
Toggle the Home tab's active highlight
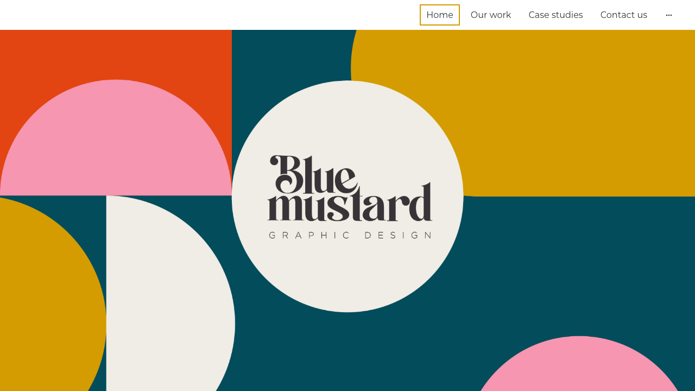tap(439, 15)
